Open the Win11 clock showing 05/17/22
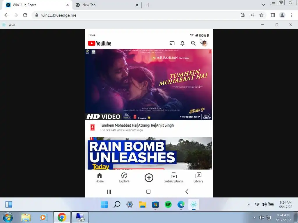This screenshot has height=223, width=298. click(285, 204)
